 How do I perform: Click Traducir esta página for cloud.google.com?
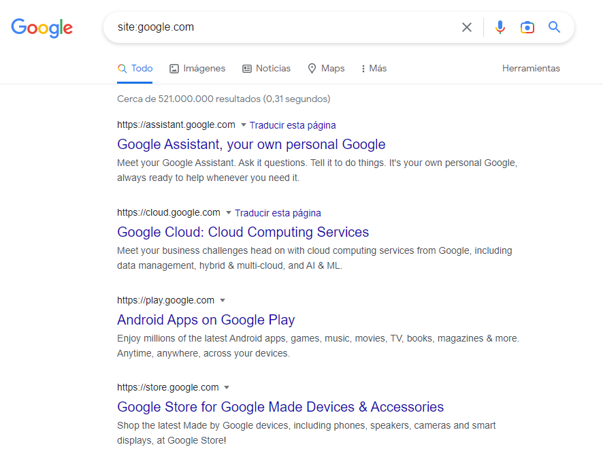click(x=278, y=213)
